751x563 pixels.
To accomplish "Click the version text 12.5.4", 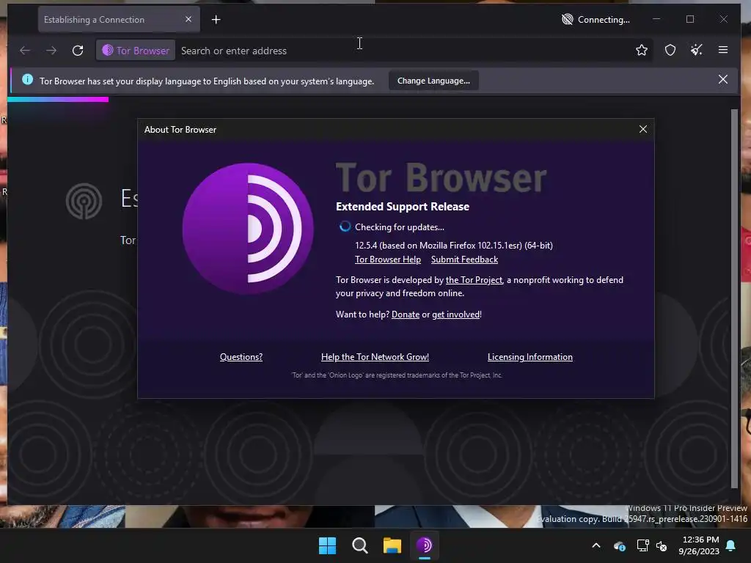I will point(453,245).
